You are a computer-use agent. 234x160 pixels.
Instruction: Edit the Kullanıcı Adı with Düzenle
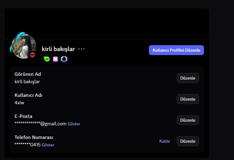[x=188, y=99]
